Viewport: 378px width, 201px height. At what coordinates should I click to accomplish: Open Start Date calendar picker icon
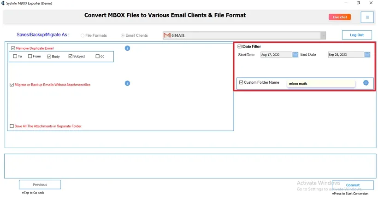point(295,55)
